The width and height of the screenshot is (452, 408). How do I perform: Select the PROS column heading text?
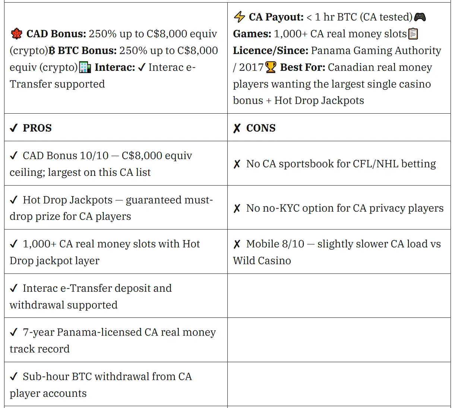pyautogui.click(x=37, y=128)
